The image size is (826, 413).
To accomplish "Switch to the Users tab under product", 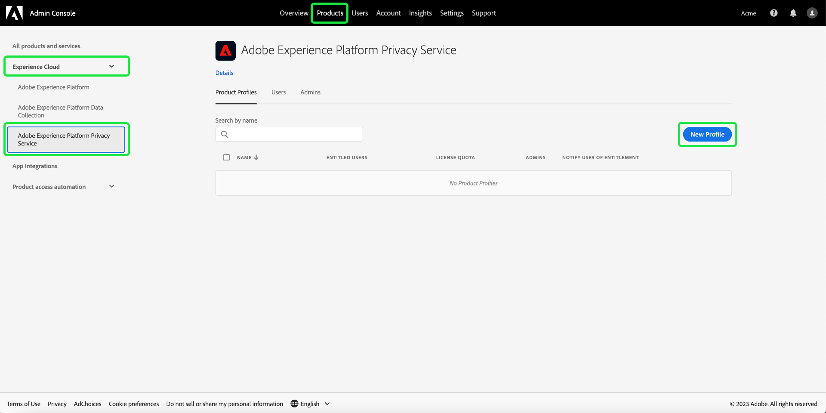I will pos(278,92).
